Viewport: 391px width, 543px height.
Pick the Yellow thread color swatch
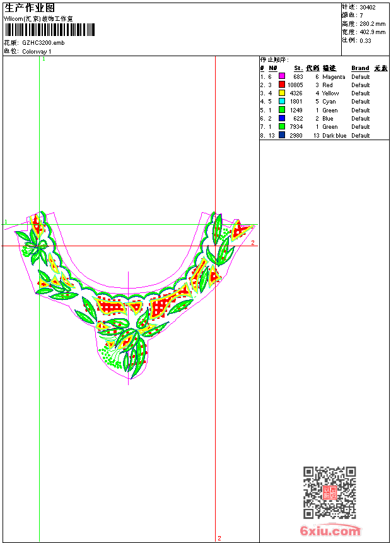(282, 93)
